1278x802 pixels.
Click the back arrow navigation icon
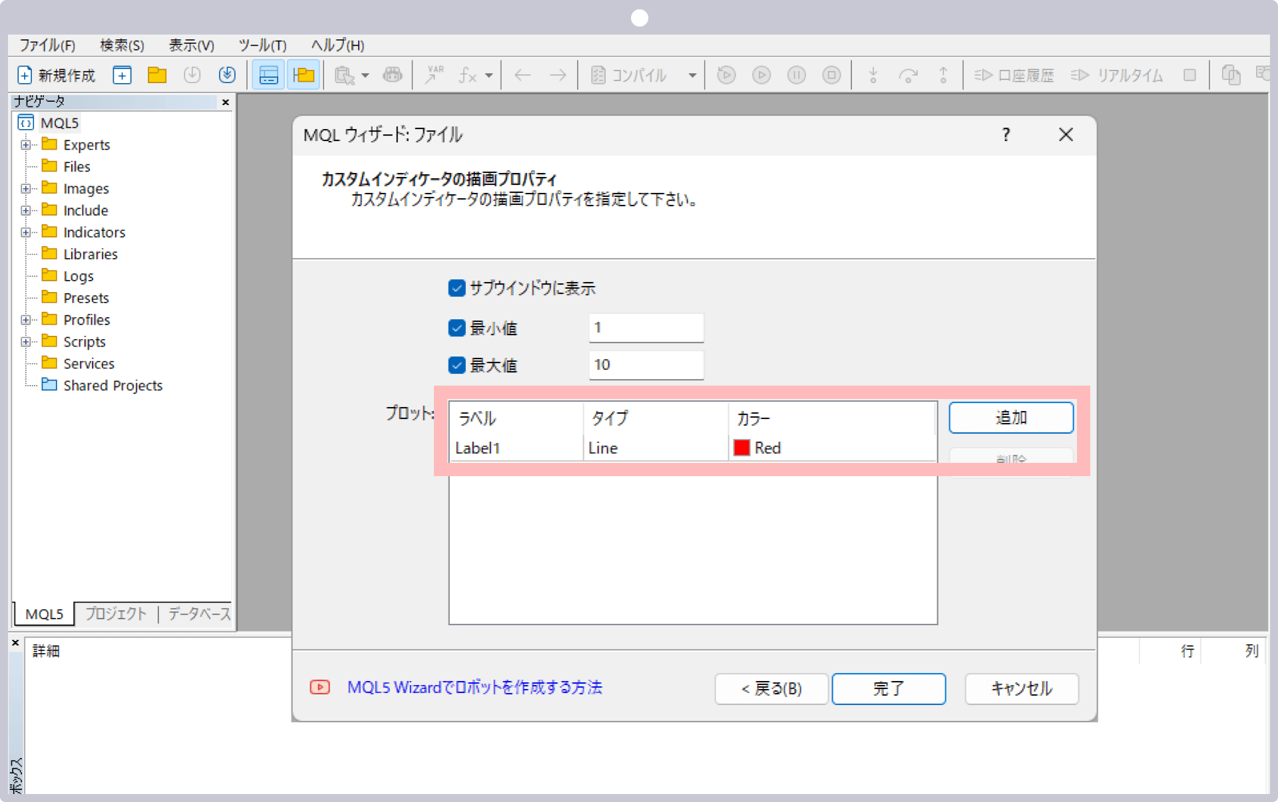click(x=523, y=75)
